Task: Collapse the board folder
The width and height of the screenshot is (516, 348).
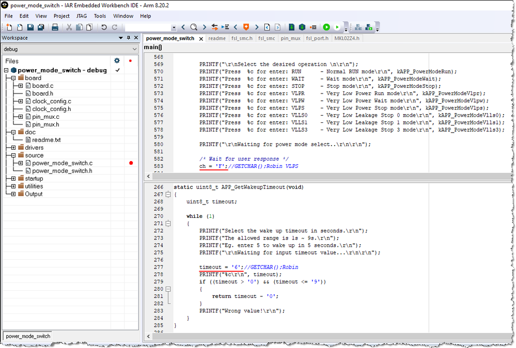Action: pos(13,78)
